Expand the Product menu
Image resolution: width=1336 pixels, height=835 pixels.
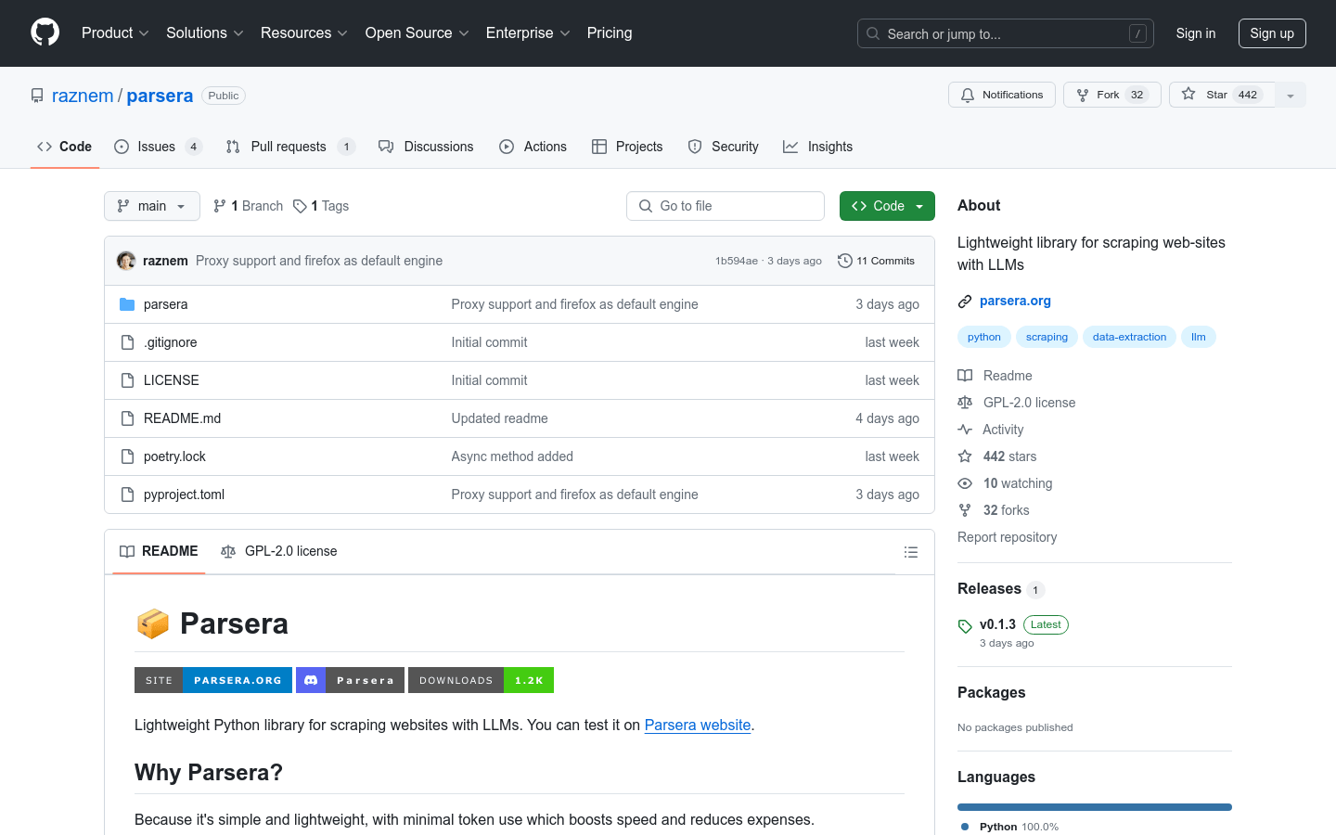(115, 32)
